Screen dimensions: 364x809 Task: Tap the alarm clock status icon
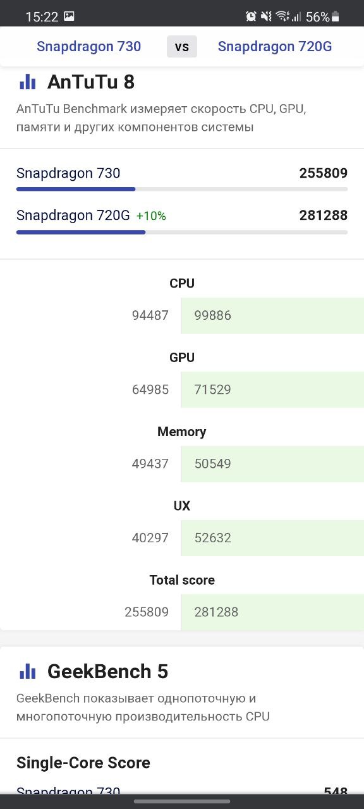(x=251, y=16)
